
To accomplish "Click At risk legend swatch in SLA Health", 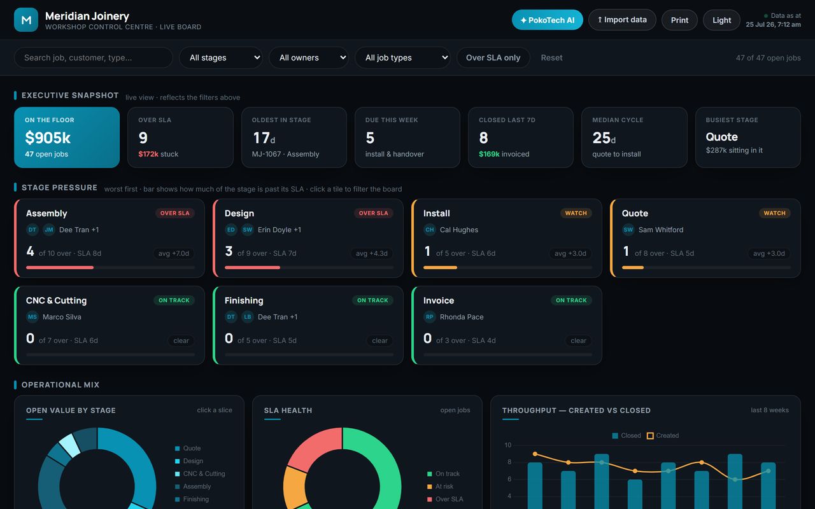I will 429,487.
